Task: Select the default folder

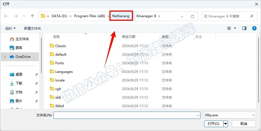Action: click(61, 55)
